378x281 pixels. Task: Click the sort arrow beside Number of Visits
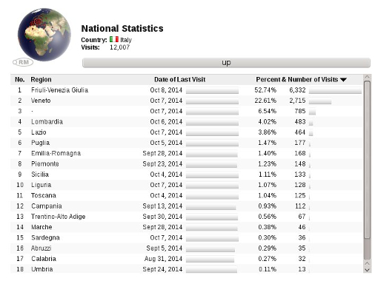point(343,80)
